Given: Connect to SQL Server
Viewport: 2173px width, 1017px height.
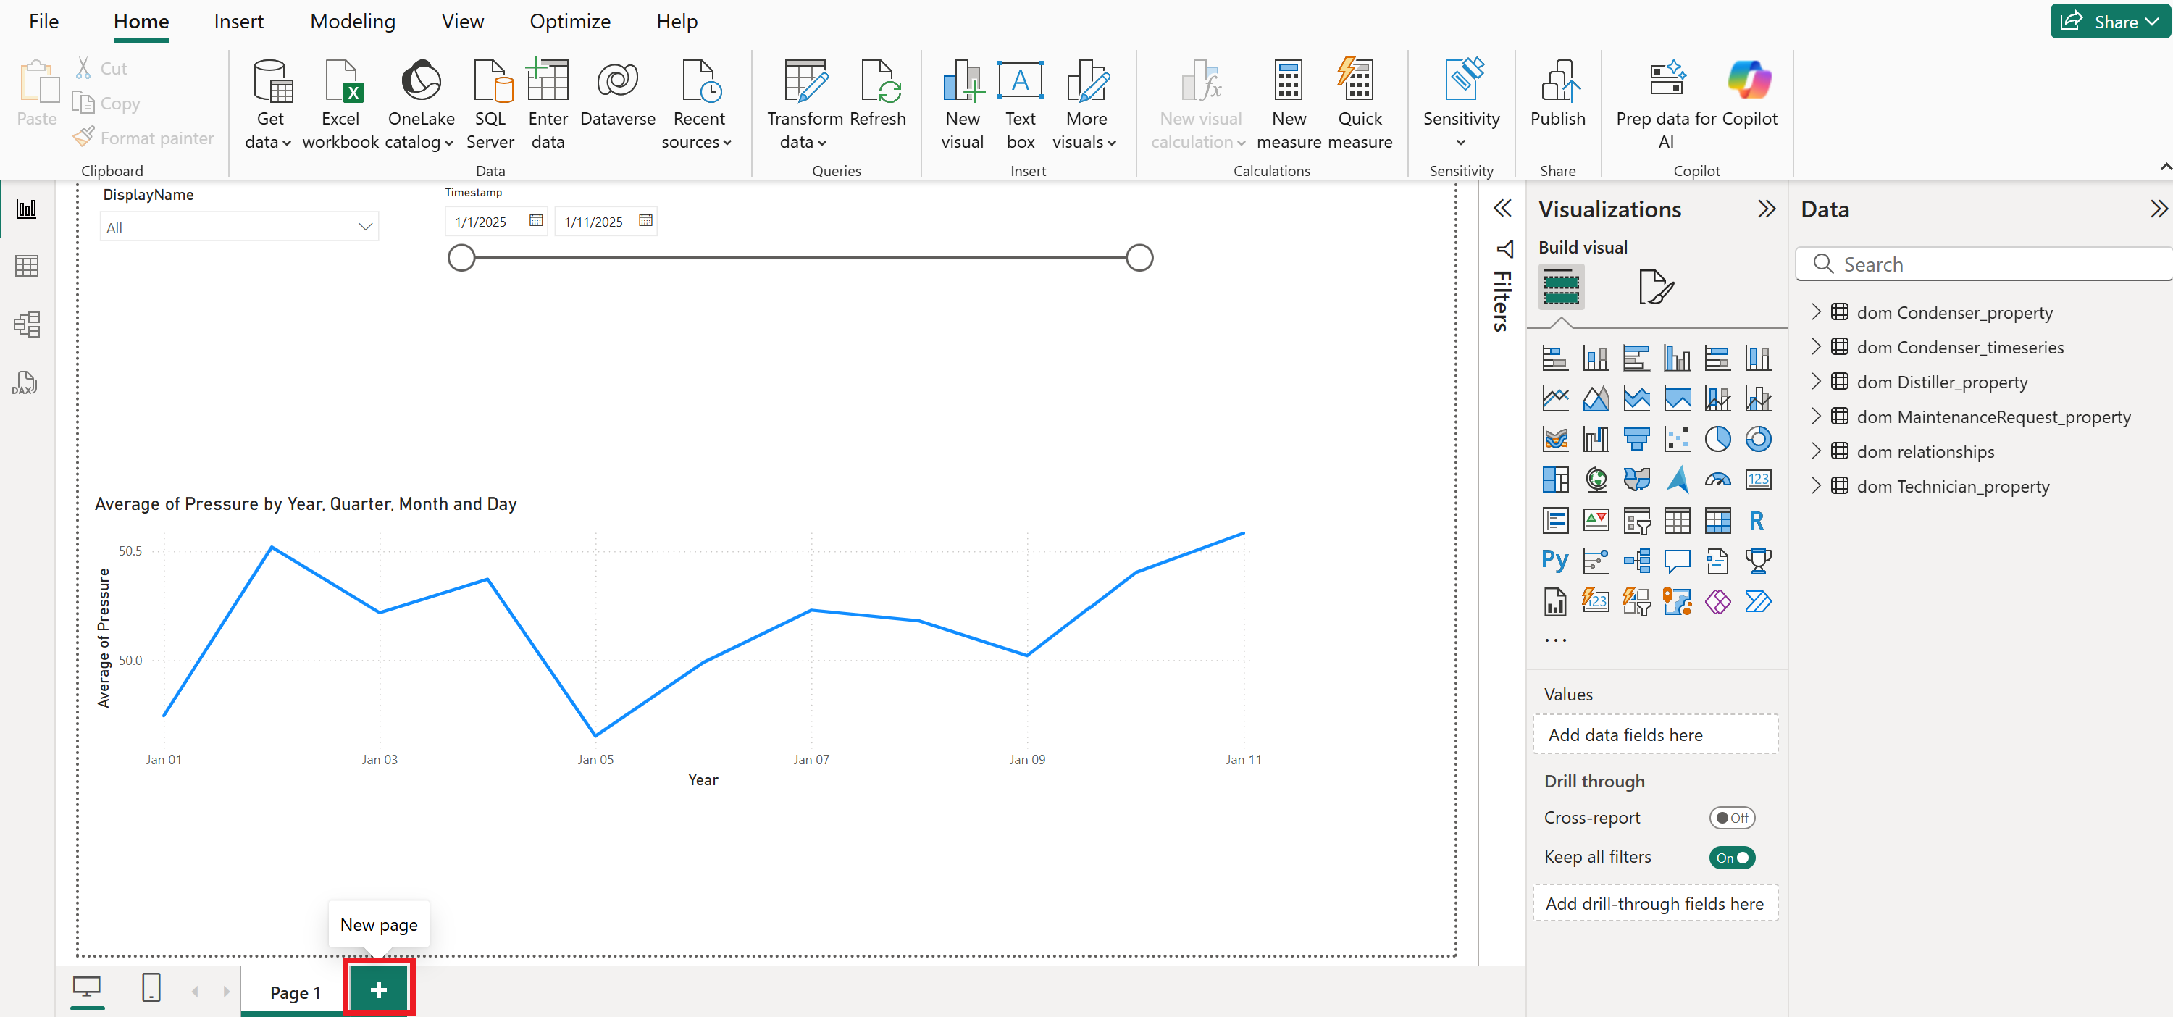Looking at the screenshot, I should coord(490,104).
